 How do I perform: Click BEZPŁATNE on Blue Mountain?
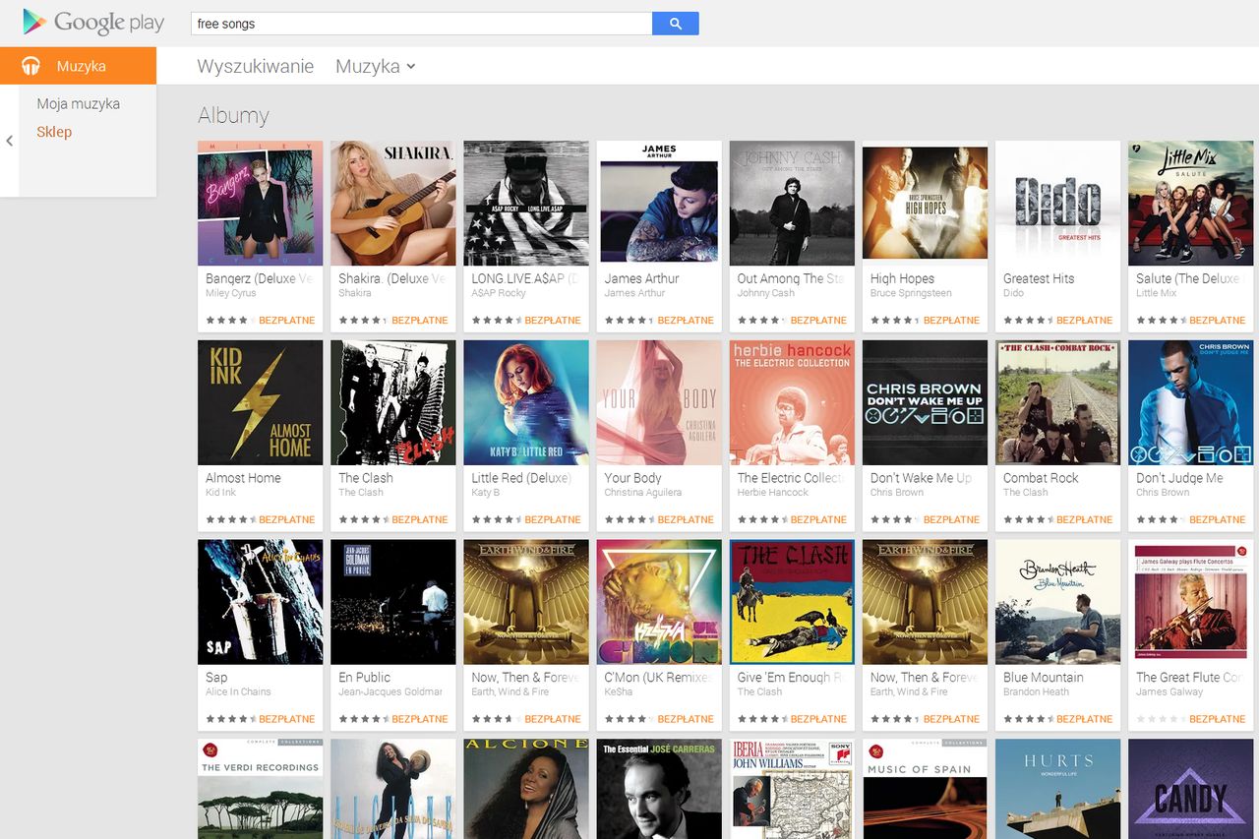[x=1085, y=720]
